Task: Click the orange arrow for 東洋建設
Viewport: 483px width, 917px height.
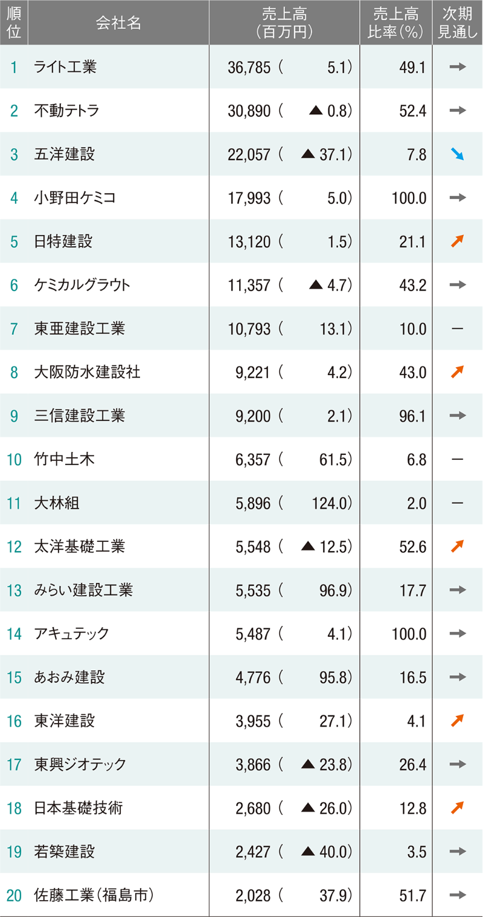Action: (x=457, y=720)
